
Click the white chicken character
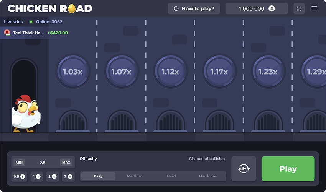pyautogui.click(x=26, y=114)
